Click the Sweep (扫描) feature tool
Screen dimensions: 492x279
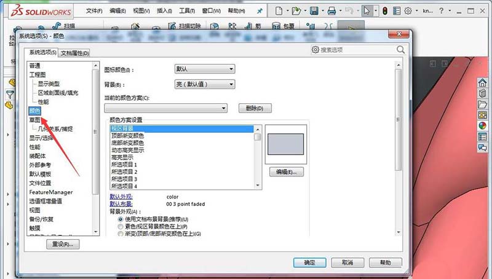(64, 26)
